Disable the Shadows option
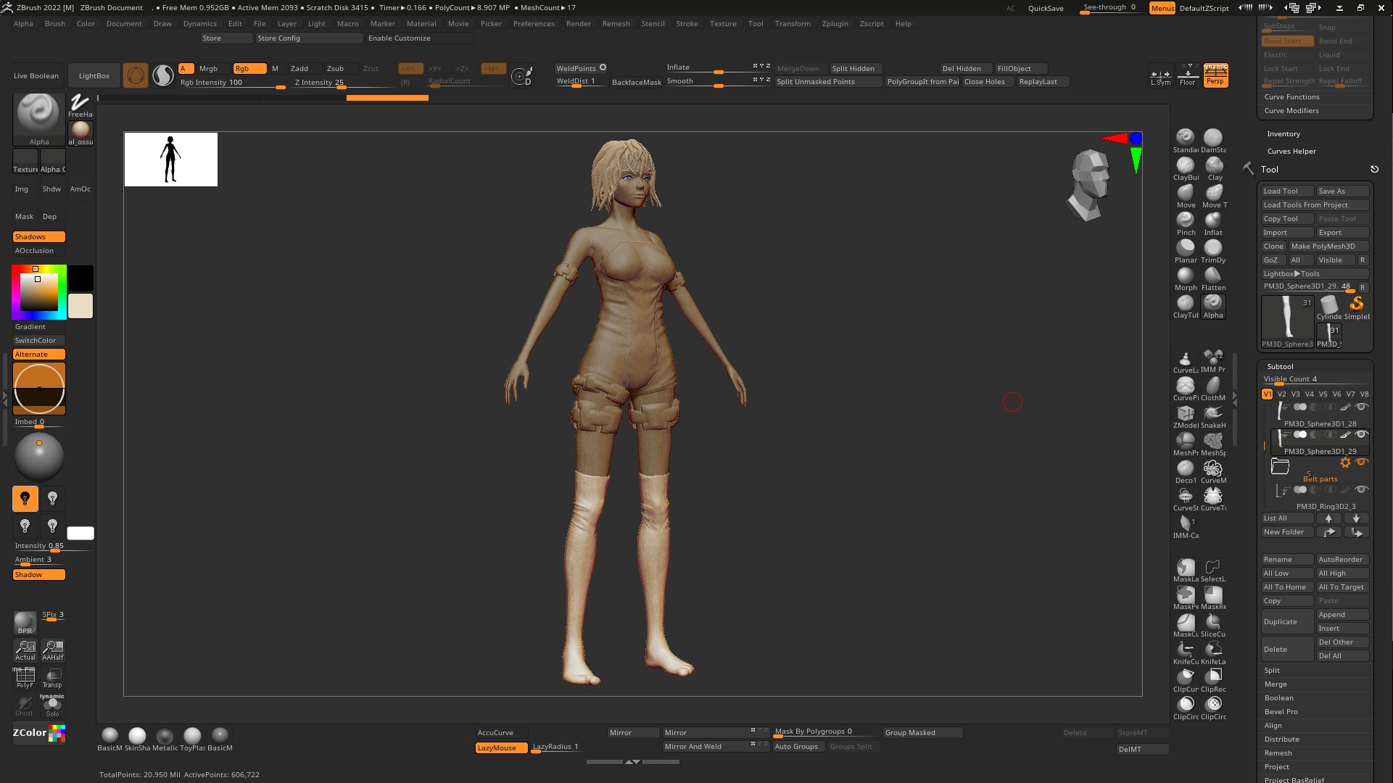1393x783 pixels. [39, 237]
